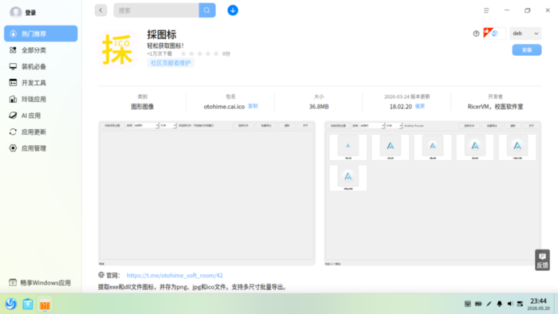Open AI 应用 section

(41, 116)
